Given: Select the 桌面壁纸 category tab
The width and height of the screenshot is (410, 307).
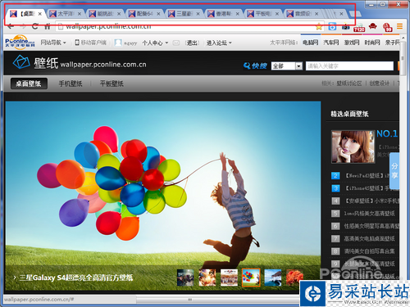Looking at the screenshot, I should [29, 84].
